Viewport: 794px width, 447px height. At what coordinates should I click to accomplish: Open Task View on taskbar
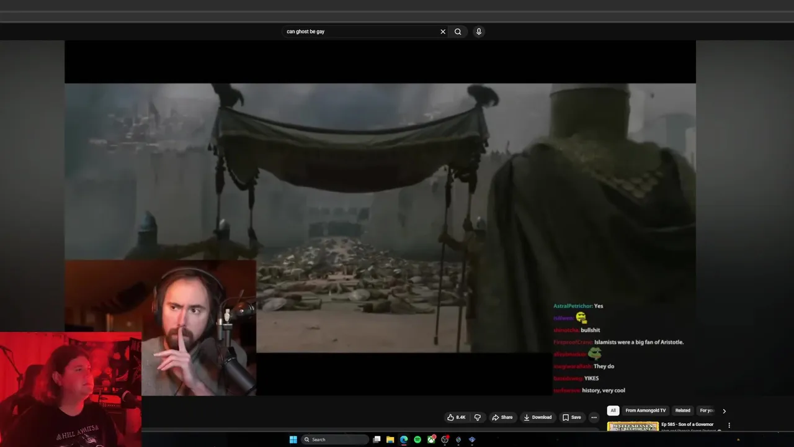(x=377, y=440)
